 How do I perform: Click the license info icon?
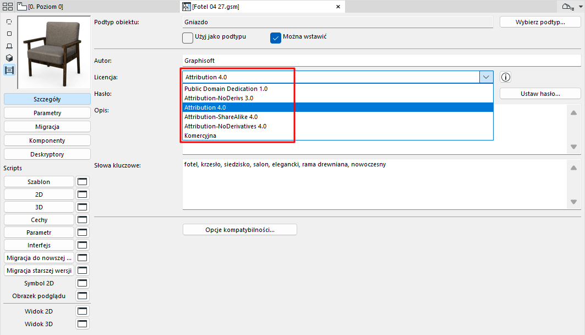(506, 77)
